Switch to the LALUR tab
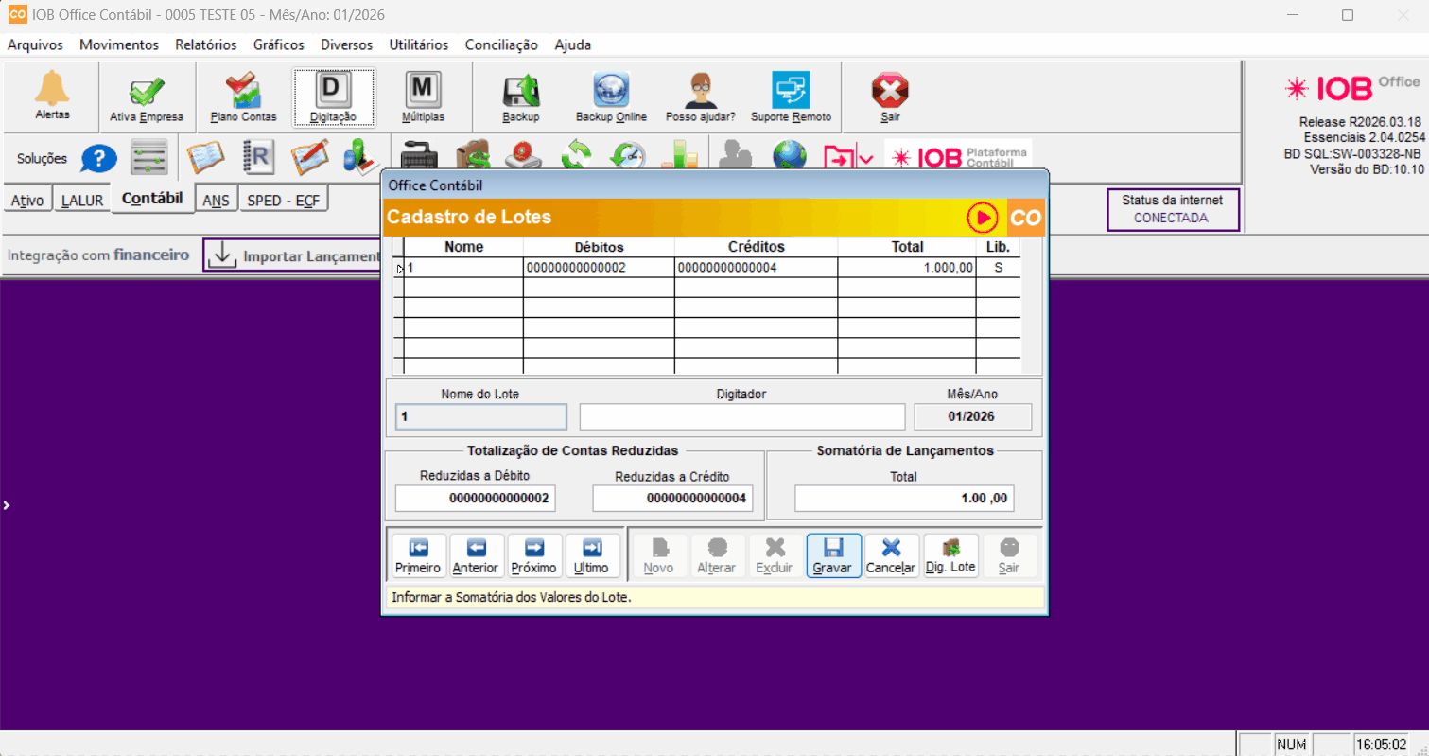 pyautogui.click(x=82, y=201)
